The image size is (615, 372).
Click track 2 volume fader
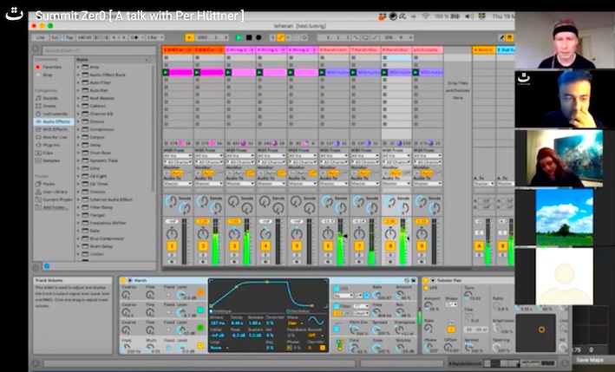[x=215, y=241]
